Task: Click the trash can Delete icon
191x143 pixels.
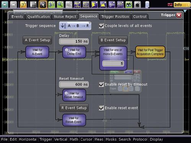Action: coord(137,5)
